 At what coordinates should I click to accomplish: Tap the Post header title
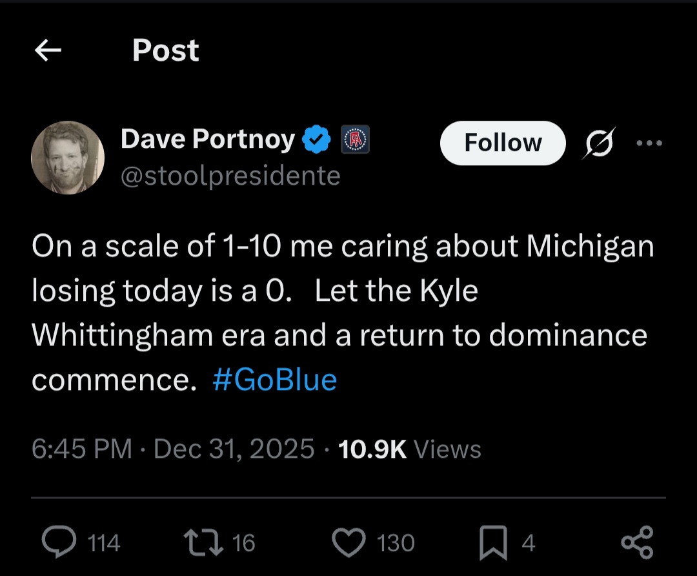(x=166, y=50)
